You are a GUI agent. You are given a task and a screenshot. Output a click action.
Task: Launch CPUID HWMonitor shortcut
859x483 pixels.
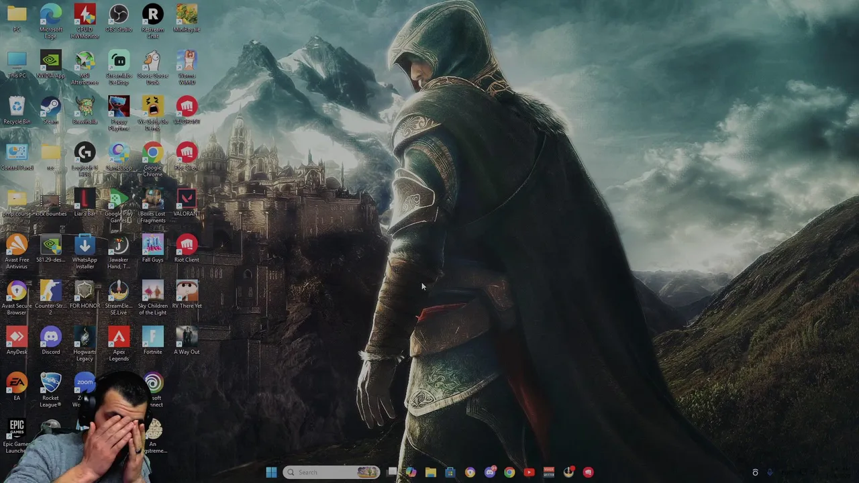[x=85, y=20]
